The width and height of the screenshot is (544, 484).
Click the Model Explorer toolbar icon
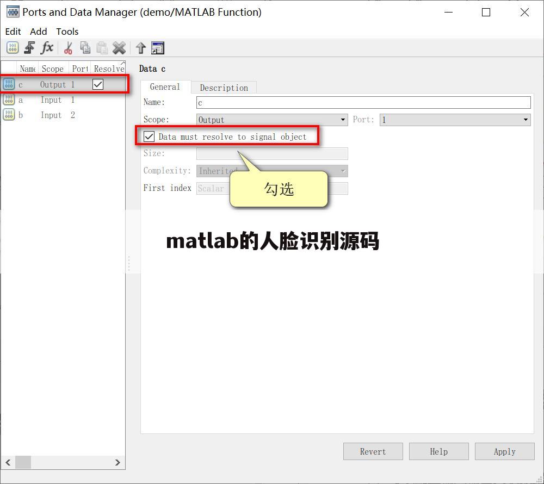[x=158, y=48]
